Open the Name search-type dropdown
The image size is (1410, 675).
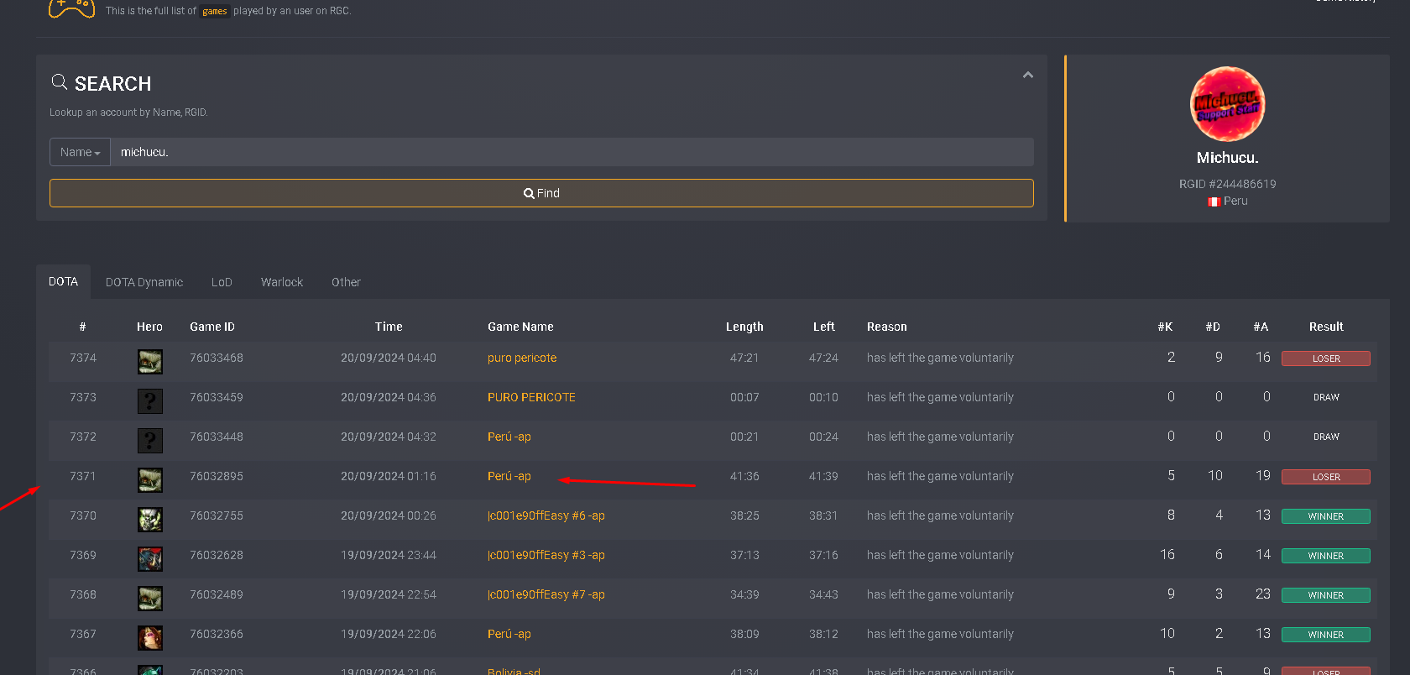80,152
